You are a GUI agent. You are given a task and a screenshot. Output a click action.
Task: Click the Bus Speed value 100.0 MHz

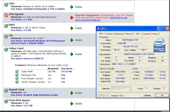click(x=120, y=78)
